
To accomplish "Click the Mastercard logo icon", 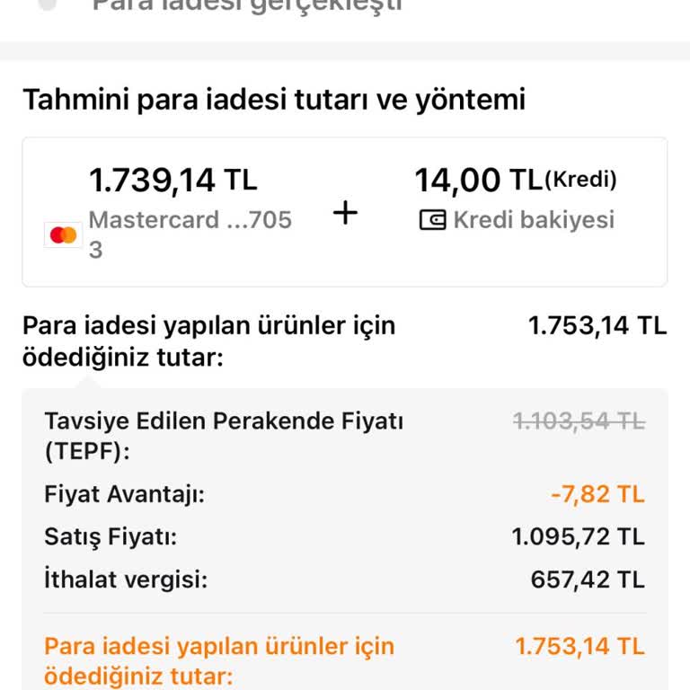I will pyautogui.click(x=63, y=235).
